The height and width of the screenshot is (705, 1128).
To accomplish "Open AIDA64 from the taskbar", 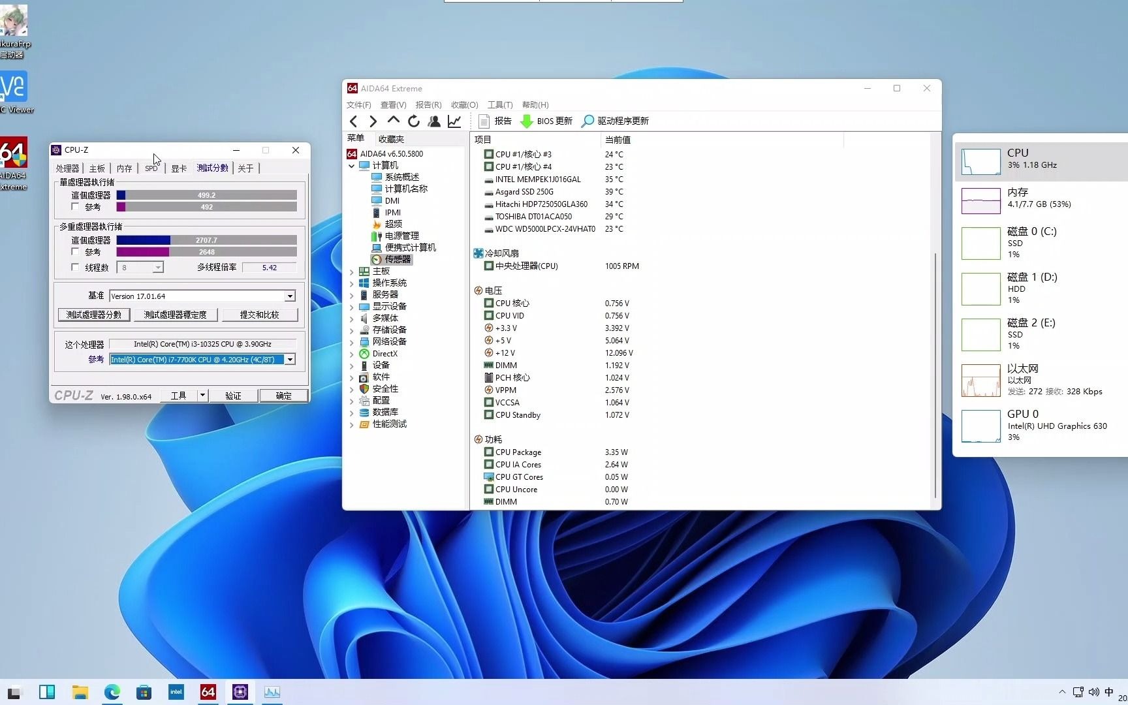I will [208, 692].
